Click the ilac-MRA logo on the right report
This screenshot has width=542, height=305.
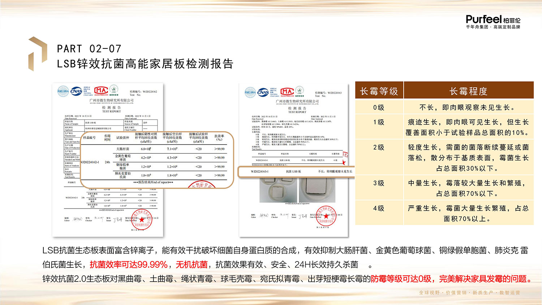point(250,92)
